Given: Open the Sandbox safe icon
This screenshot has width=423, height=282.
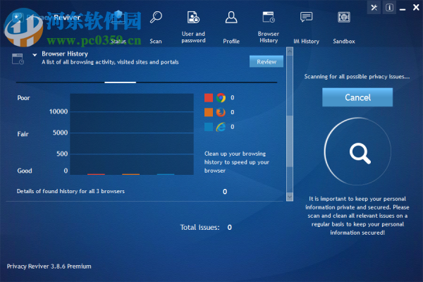Looking at the screenshot, I should pyautogui.click(x=344, y=17).
